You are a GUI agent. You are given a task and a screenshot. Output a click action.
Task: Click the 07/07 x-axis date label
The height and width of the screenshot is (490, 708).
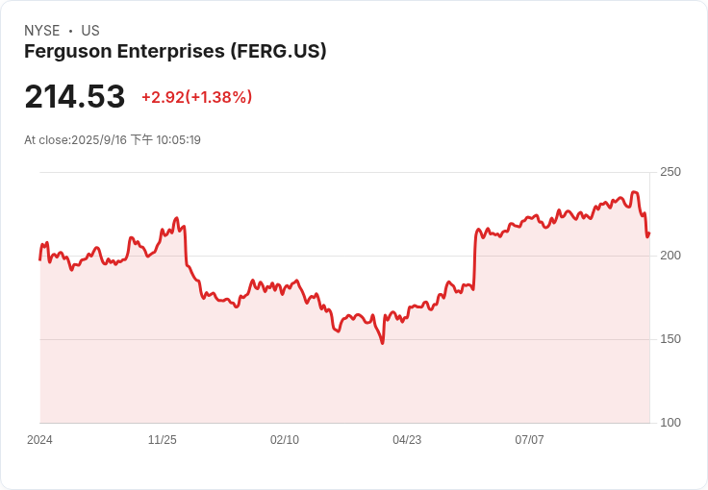529,440
